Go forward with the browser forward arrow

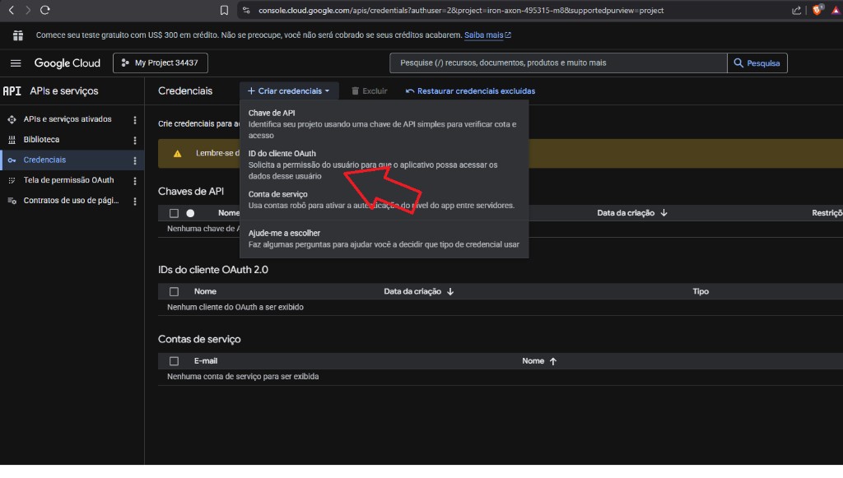click(28, 10)
